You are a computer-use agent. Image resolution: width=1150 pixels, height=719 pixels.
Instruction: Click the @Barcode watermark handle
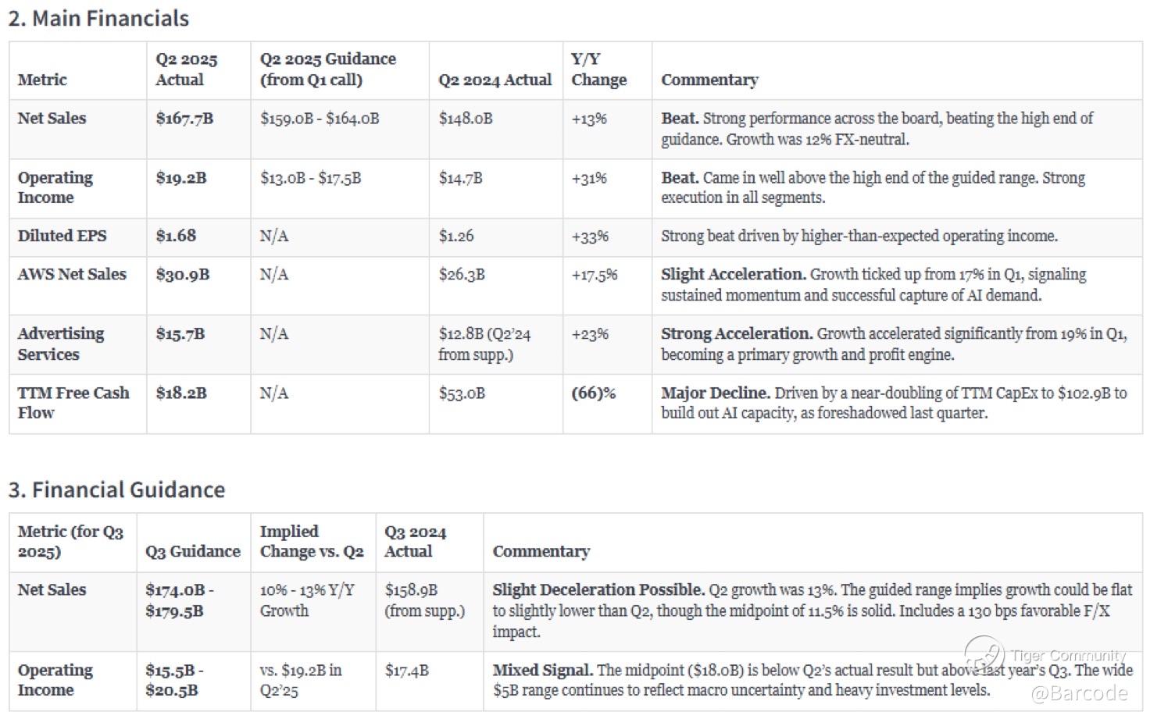click(x=1079, y=693)
